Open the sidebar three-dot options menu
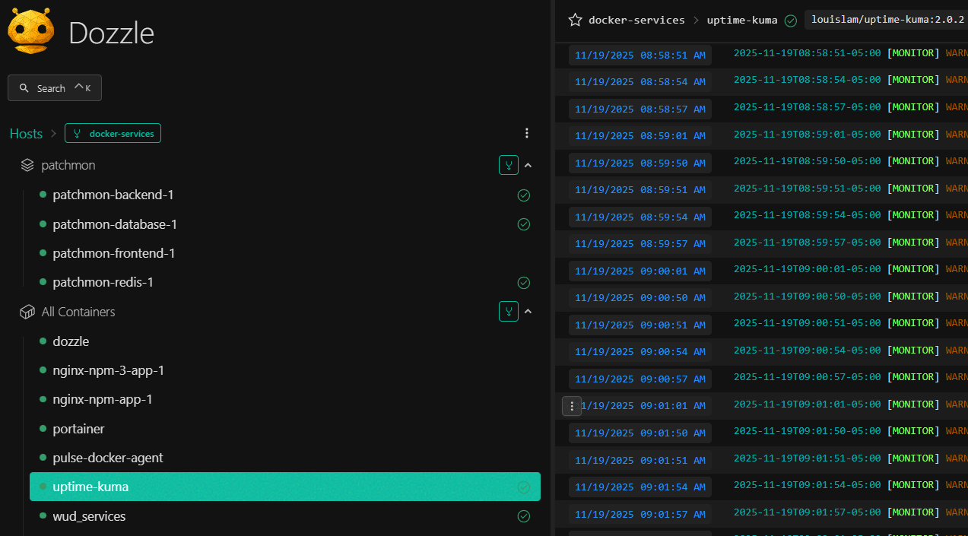This screenshot has width=968, height=536. (x=527, y=133)
